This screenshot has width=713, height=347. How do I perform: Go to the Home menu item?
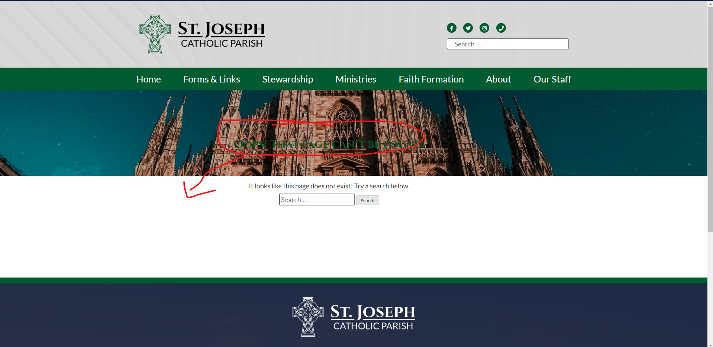click(148, 79)
